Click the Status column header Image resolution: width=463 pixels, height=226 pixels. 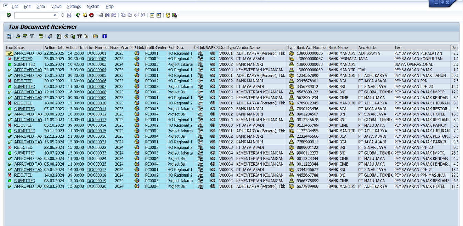tap(29, 48)
